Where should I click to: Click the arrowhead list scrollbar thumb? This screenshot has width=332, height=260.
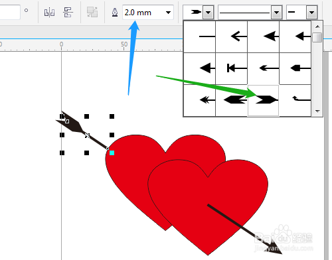pos(317,37)
